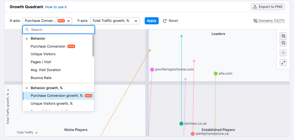Click the ashleyhomestore.ca red data point

point(193,134)
